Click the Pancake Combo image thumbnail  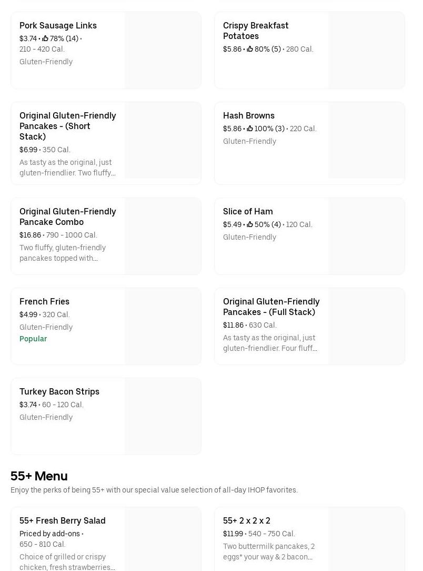[x=163, y=236]
